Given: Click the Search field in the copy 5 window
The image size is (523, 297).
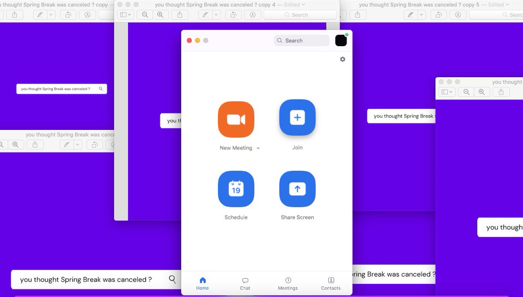Looking at the screenshot, I should [496, 15].
